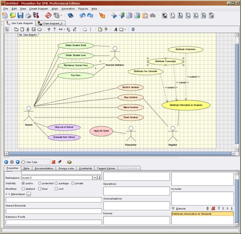Image resolution: width=241 pixels, height=234 pixels.
Task: Select the public visibility radio button
Action: [x=23, y=183]
